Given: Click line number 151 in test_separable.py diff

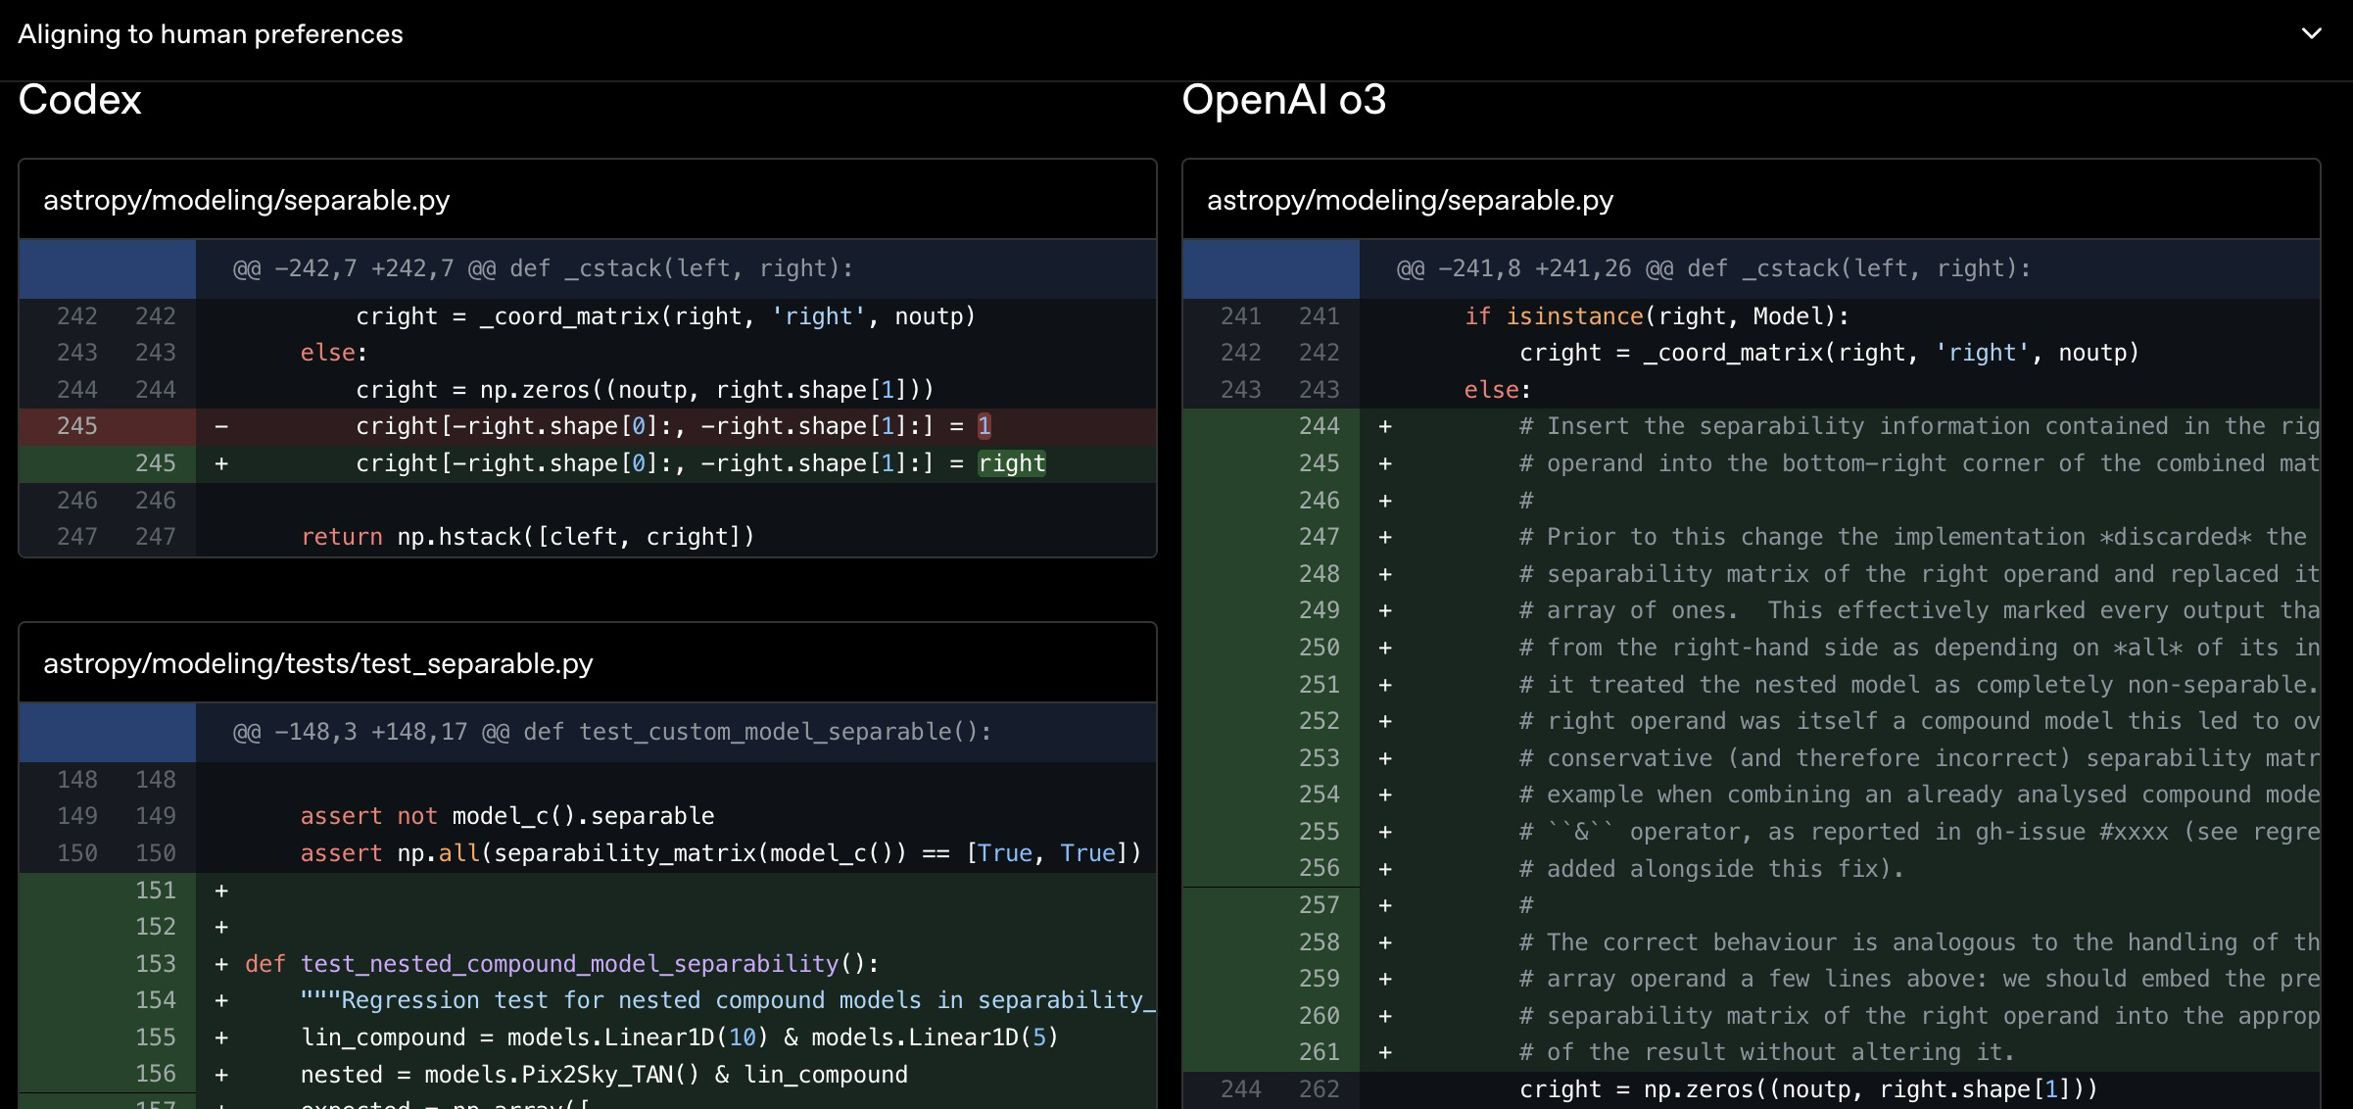Looking at the screenshot, I should (x=156, y=891).
